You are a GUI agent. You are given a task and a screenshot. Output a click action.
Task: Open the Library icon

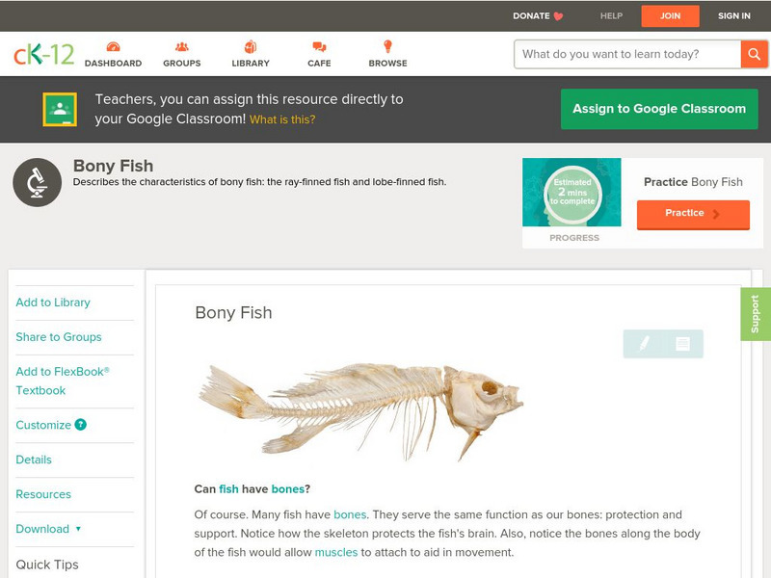(251, 47)
